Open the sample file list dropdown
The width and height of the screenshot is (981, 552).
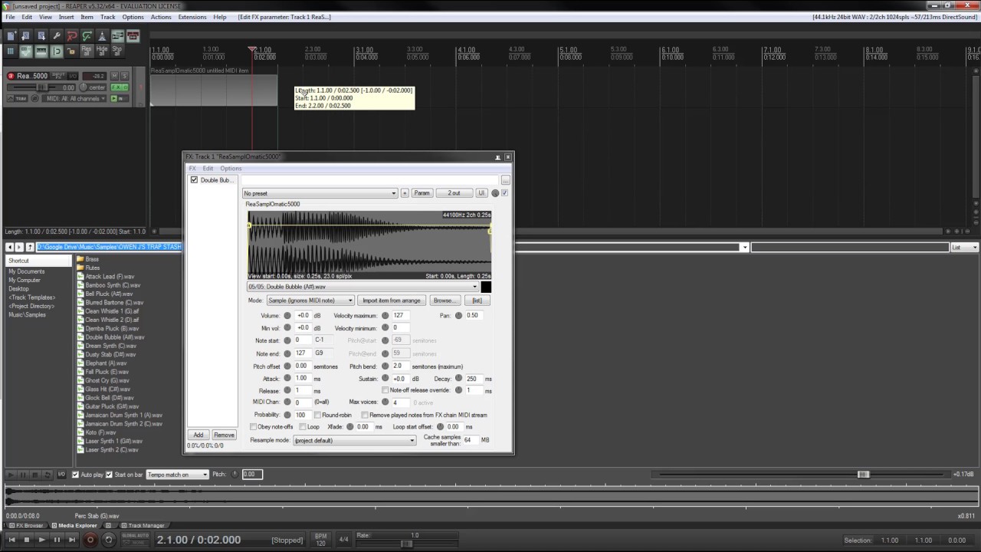coord(362,287)
